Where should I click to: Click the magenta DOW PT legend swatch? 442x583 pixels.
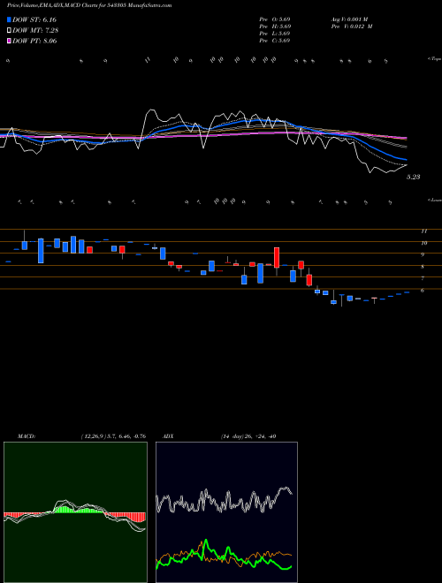pos(9,41)
